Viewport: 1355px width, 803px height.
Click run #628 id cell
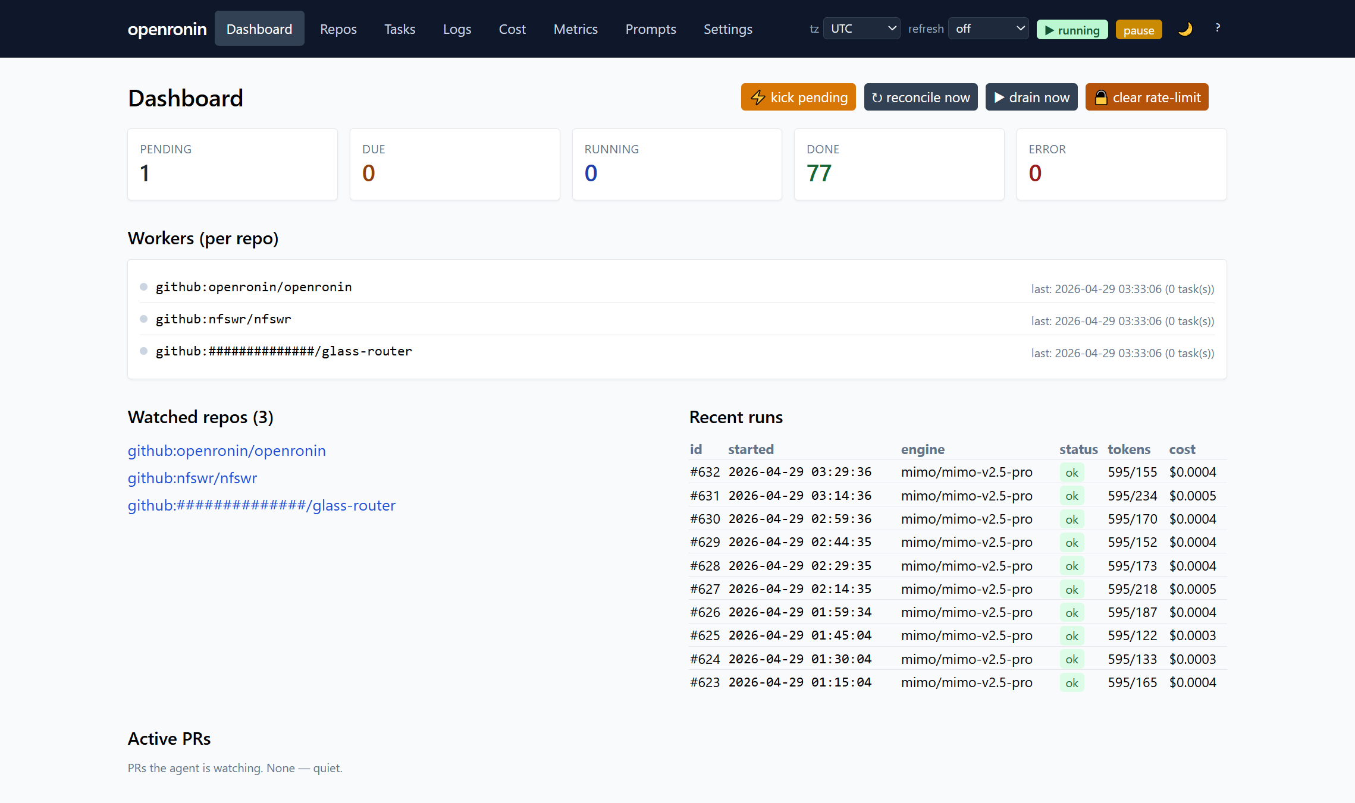[x=705, y=566]
